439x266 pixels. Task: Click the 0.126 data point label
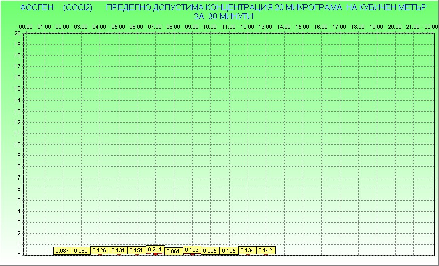(99, 250)
